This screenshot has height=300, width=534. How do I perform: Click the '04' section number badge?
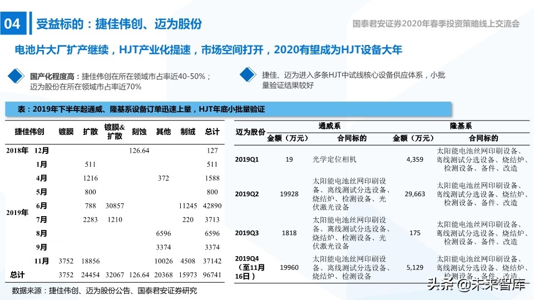click(13, 23)
